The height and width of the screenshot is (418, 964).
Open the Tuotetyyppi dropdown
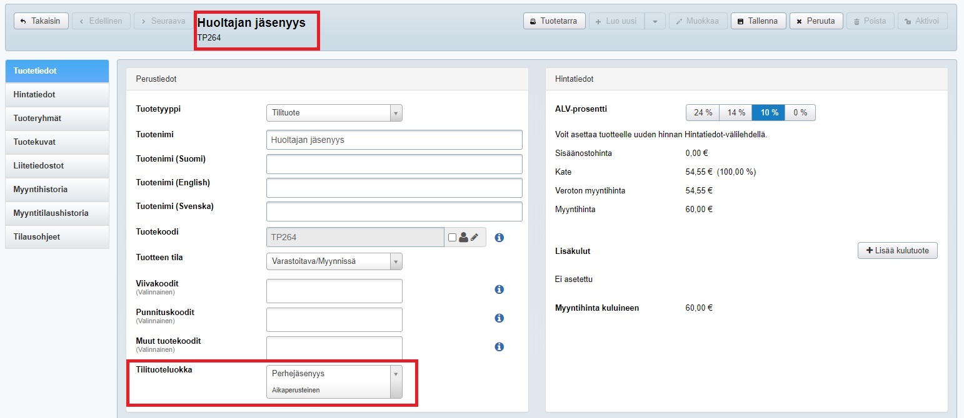(334, 113)
